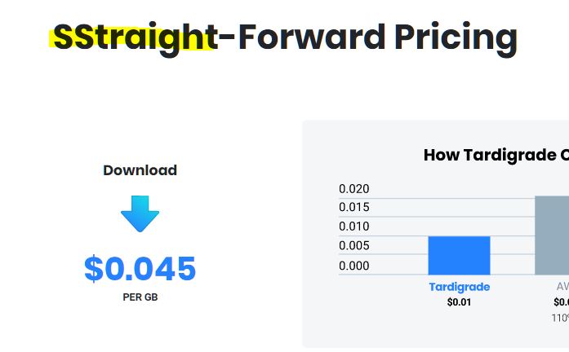
Task: Click the gray AW label under second bar
Action: (x=562, y=287)
